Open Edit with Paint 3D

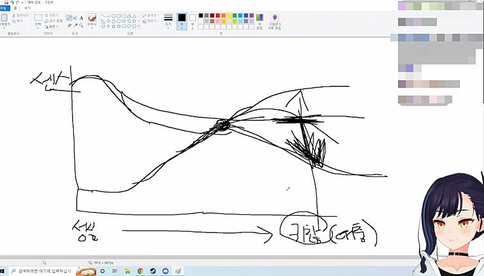pyautogui.click(x=275, y=22)
